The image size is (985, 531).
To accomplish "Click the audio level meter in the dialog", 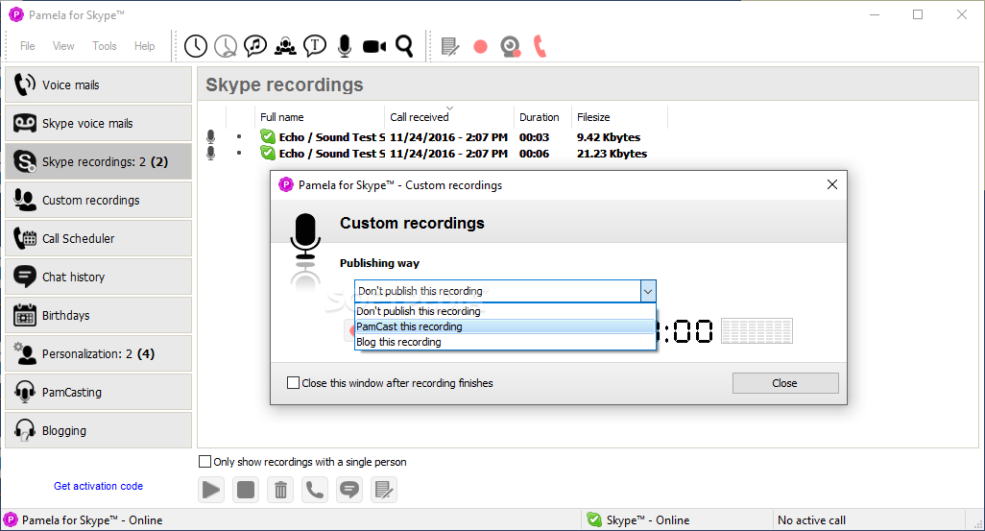I will tap(757, 330).
